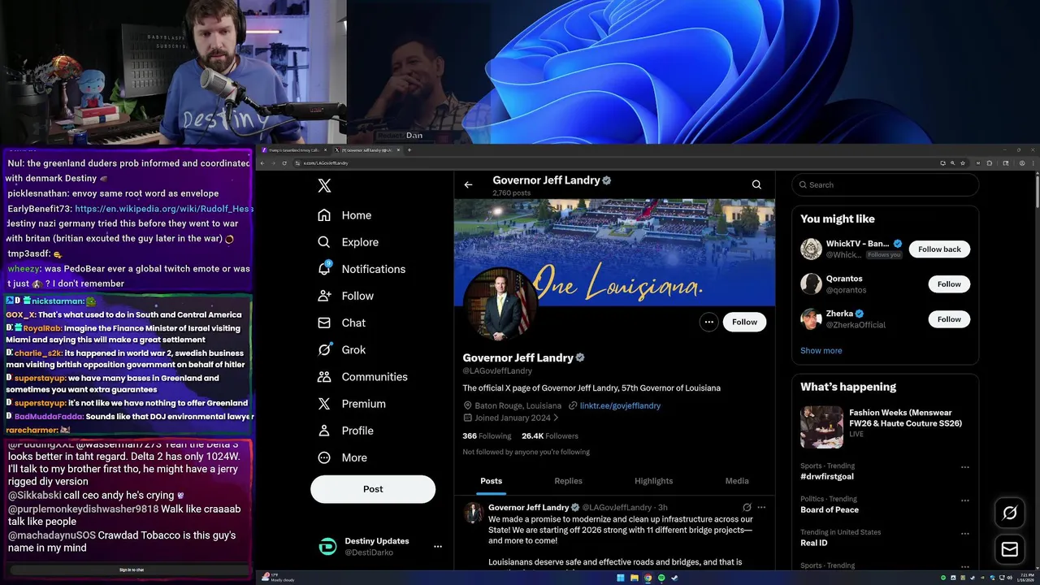The image size is (1040, 585).
Task: Click verified badge next to profile name
Action: tap(580, 357)
